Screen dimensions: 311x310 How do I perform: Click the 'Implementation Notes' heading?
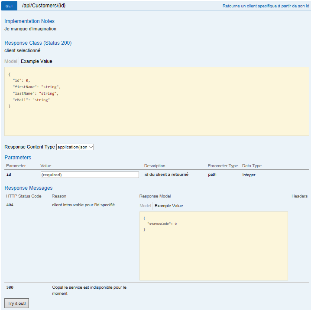click(x=29, y=21)
